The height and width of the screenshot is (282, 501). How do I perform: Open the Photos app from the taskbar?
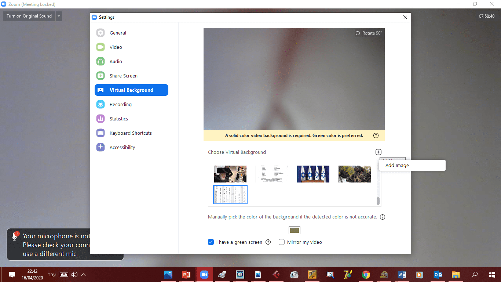tap(168, 275)
